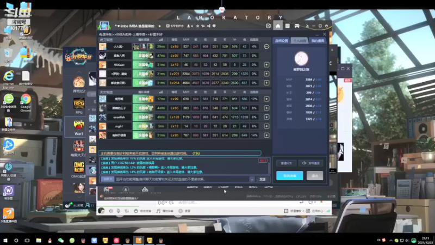This screenshot has height=245, width=435.
Task: Click plus button on Lv12 player row
Action: point(266,126)
